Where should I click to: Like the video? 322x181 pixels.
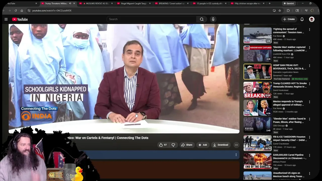coord(163,145)
